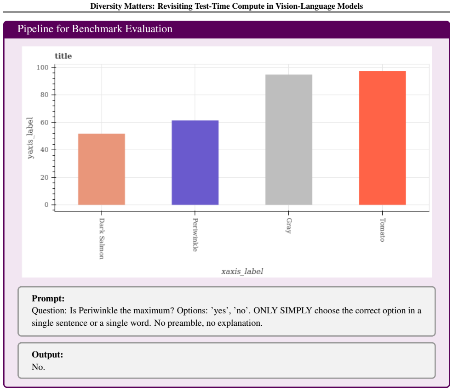Click the Dark Salmon bar in the chart
Image resolution: width=453 pixels, height=391 pixels.
click(x=101, y=170)
